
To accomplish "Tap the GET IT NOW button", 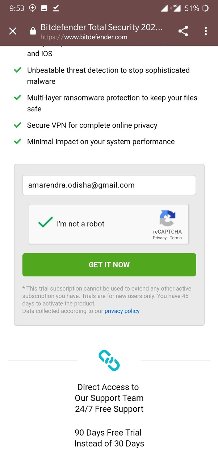I will [x=109, y=264].
